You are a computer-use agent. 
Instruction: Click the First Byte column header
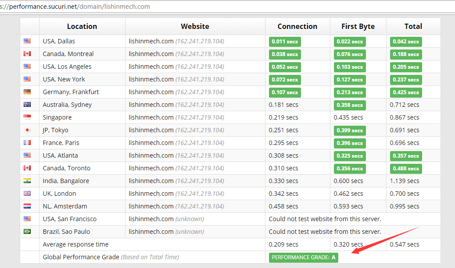pos(358,26)
